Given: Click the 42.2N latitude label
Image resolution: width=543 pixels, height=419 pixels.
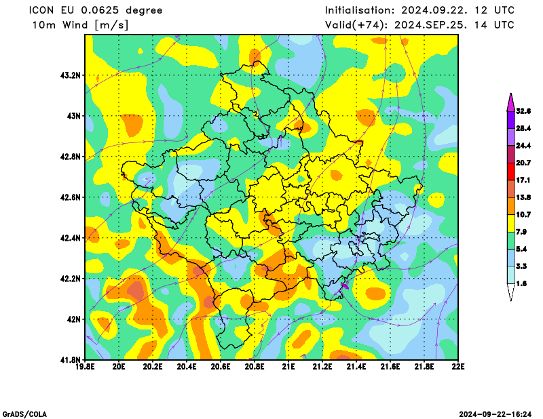Looking at the screenshot, I should pos(71,279).
